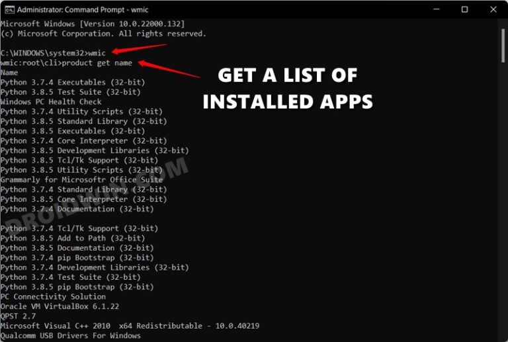Select 'Python 3.7.4 Documentation (32-bit)' line
The height and width of the screenshot is (342, 508).
(x=77, y=209)
